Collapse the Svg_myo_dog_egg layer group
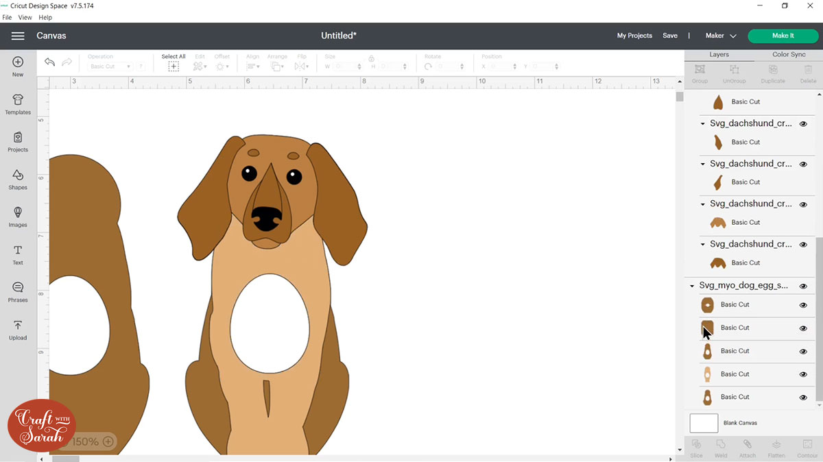The height and width of the screenshot is (462, 823). [x=692, y=286]
